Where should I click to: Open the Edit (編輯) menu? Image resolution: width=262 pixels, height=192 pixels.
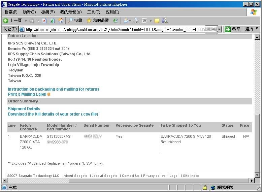click(29, 12)
